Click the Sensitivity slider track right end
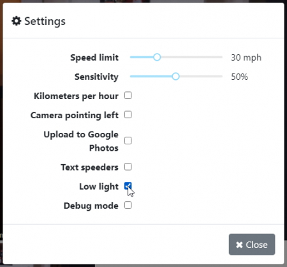This screenshot has width=287, height=267. [x=221, y=76]
